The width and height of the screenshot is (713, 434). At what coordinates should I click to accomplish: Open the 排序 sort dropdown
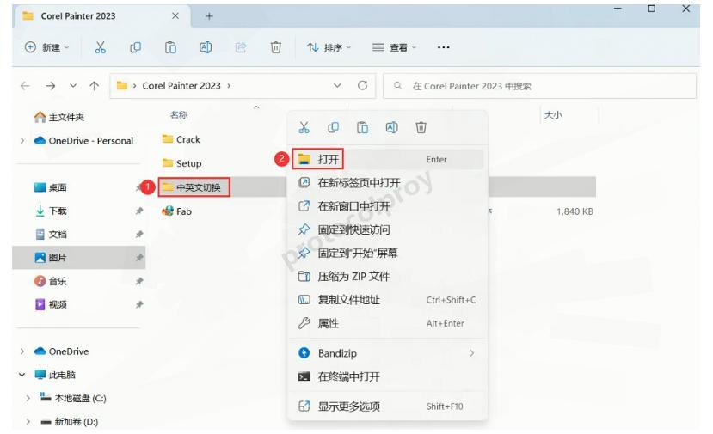point(329,47)
